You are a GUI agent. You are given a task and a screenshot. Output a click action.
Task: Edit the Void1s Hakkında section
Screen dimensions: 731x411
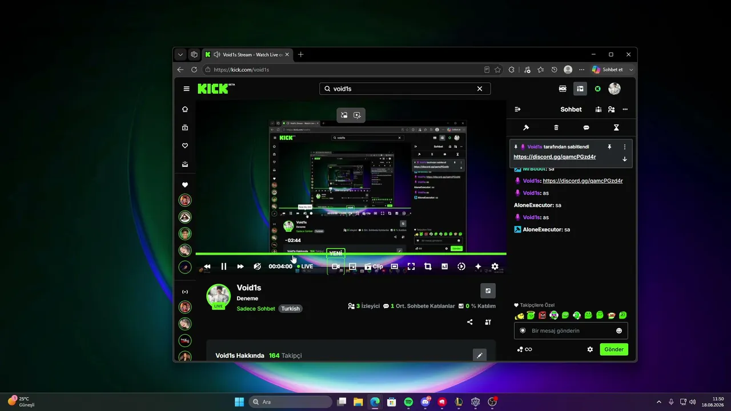point(480,356)
